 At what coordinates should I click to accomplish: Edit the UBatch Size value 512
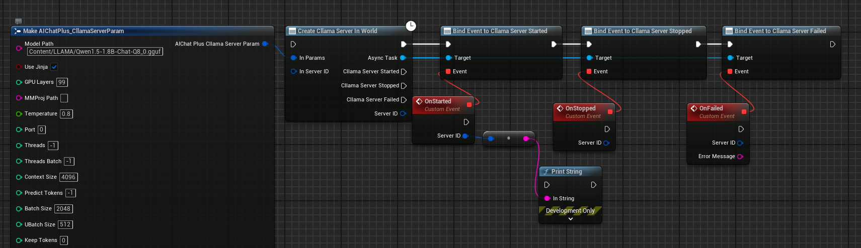coord(65,224)
